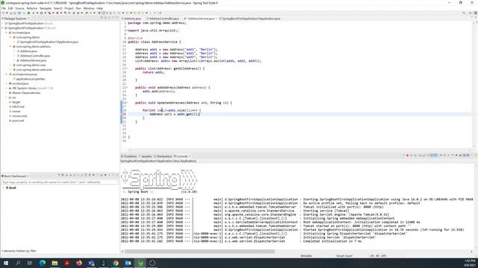Screen dimensions: 478x268
Task: Collapse the SpringBootFirstApplication-1 project
Action: pyautogui.click(x=3, y=28)
